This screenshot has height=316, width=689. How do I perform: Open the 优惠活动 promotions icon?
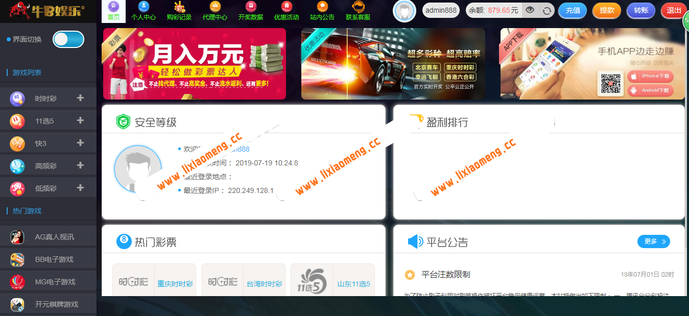coord(286,11)
